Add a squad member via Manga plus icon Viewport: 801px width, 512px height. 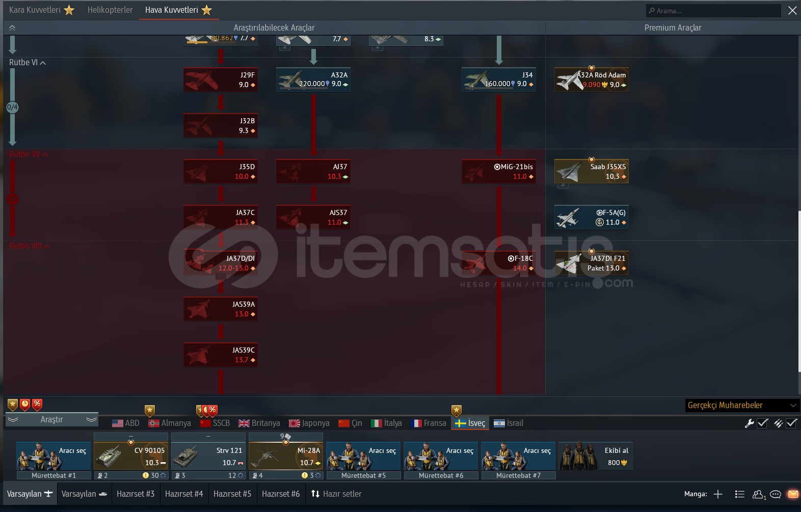718,494
